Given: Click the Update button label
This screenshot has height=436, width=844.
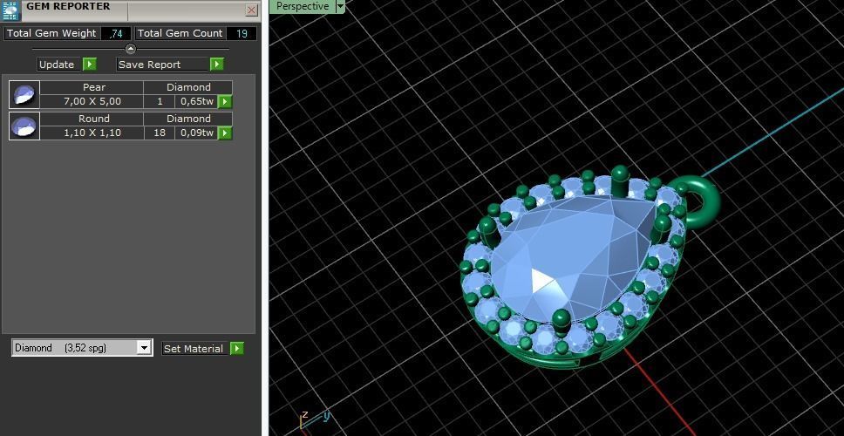Looking at the screenshot, I should (59, 64).
